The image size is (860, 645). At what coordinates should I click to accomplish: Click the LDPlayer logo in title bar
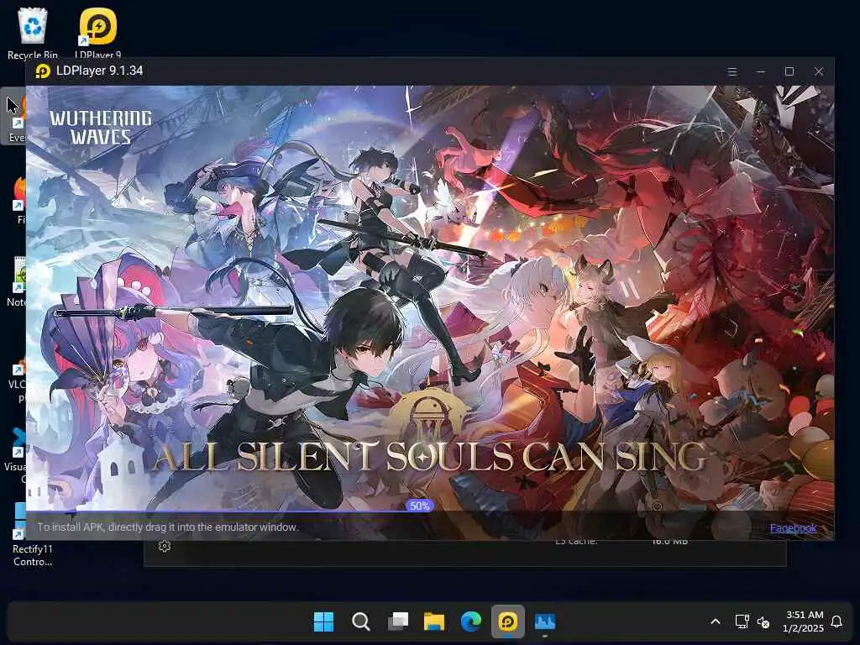tap(43, 71)
